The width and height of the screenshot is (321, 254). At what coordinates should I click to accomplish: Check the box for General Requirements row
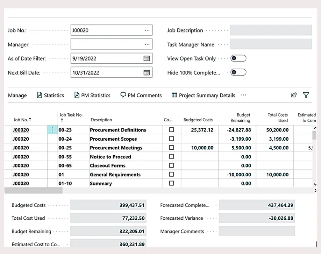coord(172,174)
